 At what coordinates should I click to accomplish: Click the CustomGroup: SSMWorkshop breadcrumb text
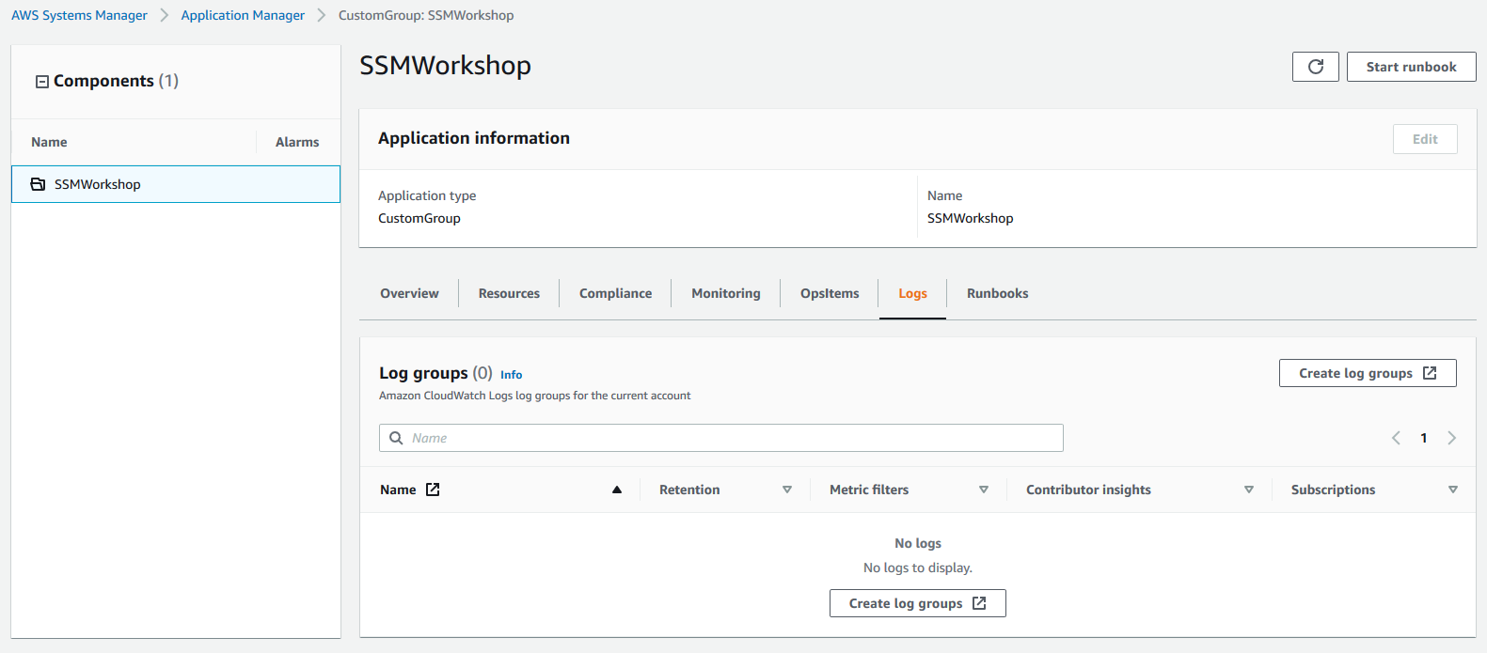(426, 15)
